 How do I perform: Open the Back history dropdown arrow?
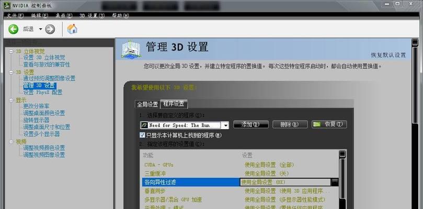(x=40, y=29)
